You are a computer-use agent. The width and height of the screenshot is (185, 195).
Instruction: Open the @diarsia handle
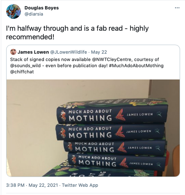34,14
